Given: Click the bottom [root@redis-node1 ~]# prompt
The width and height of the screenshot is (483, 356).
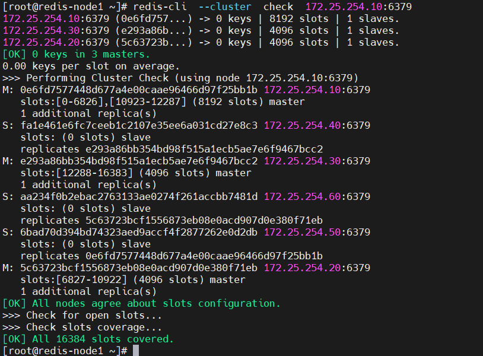Looking at the screenshot, I should coord(65,351).
